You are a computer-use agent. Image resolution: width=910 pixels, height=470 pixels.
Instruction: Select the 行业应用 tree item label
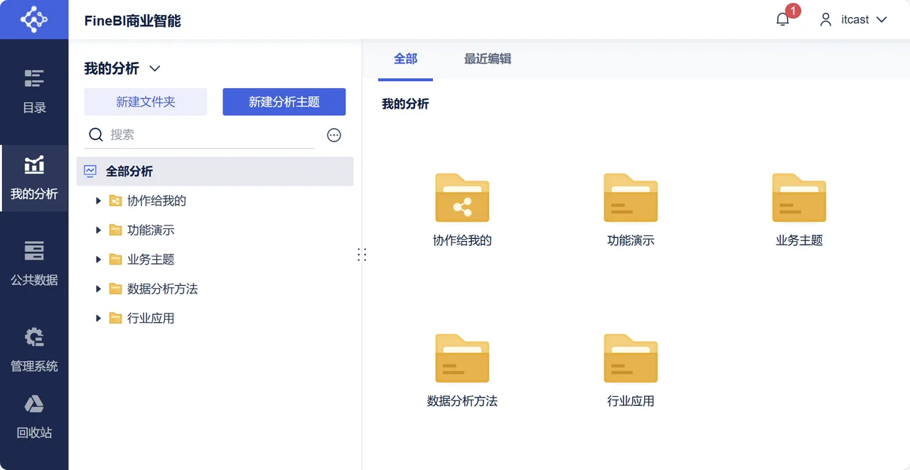pyautogui.click(x=151, y=318)
